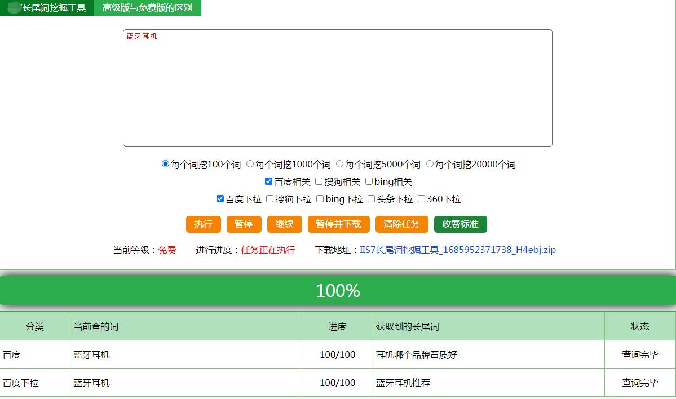Select the 每个词挖20000个词 option
Screen dimensions: 676x399
point(430,164)
